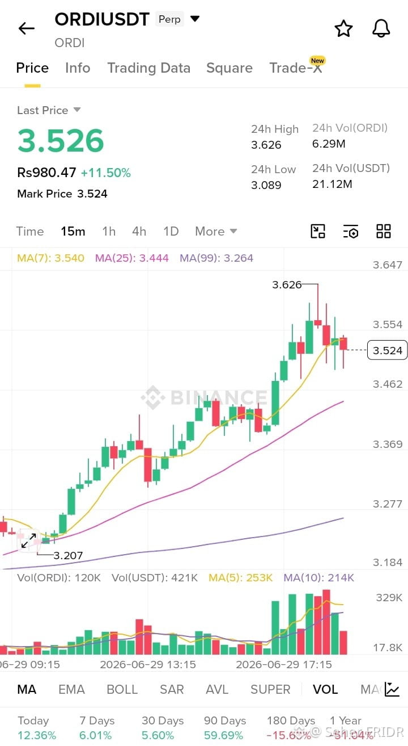Viewport: 408px width, 746px height.
Task: Tap the 3.626 high price marker
Action: click(x=287, y=284)
